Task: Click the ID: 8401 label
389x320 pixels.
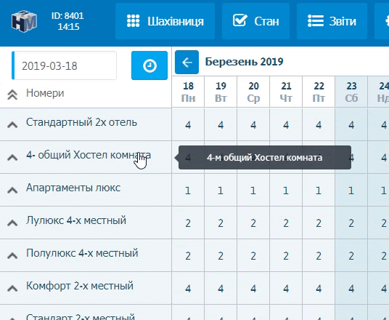Action: point(67,16)
